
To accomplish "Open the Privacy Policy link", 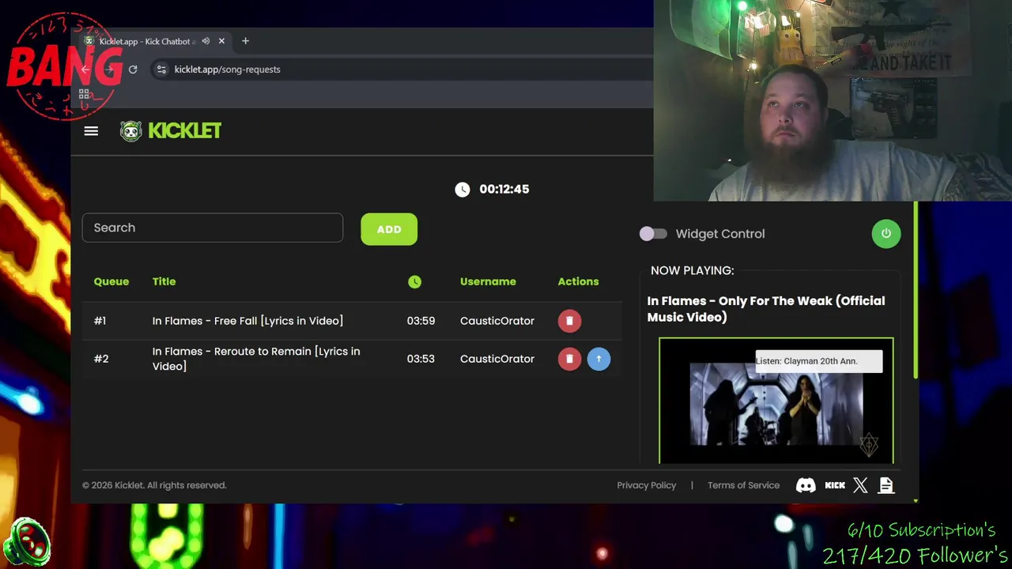I will tap(647, 485).
